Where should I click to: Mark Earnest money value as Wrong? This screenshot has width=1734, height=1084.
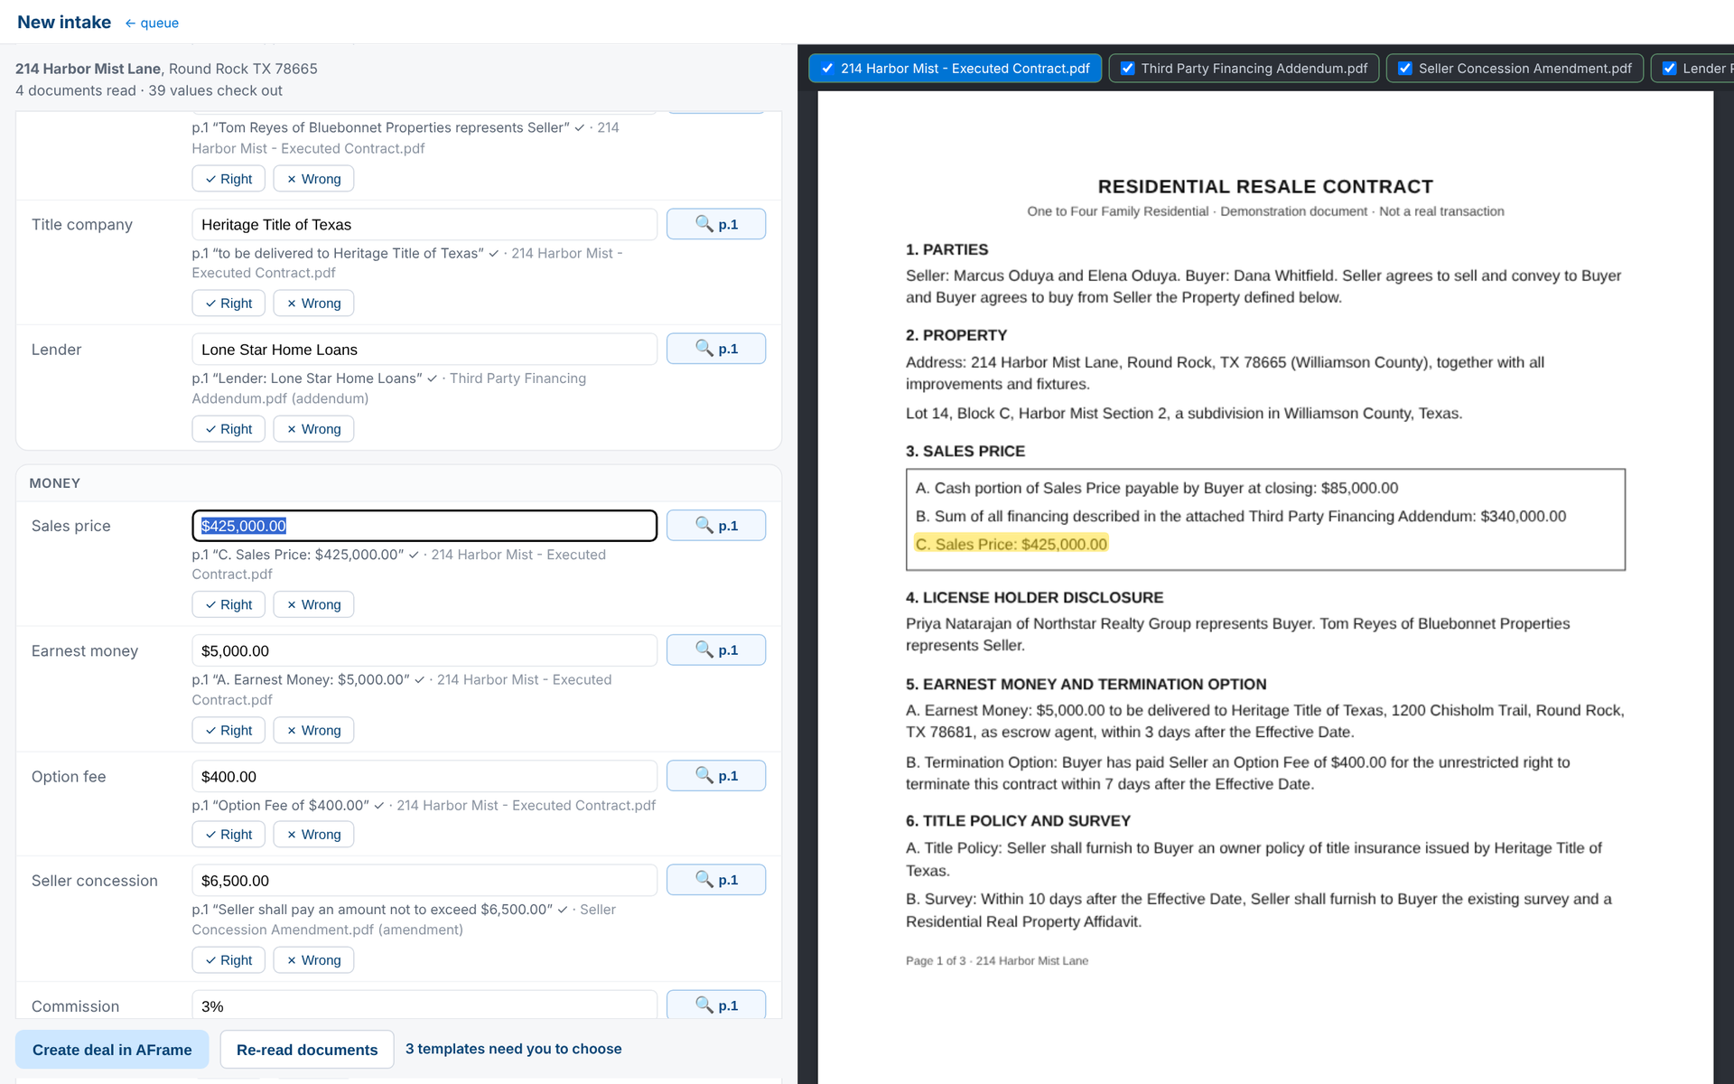[x=313, y=730]
